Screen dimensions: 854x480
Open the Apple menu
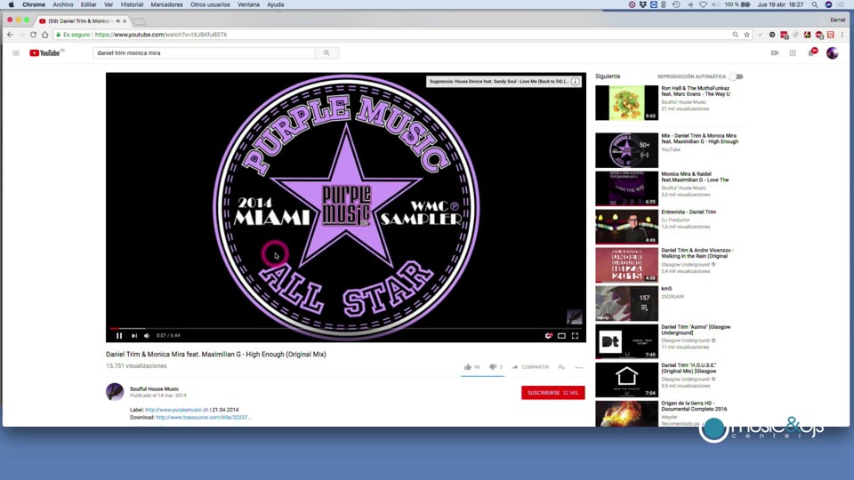click(x=11, y=4)
